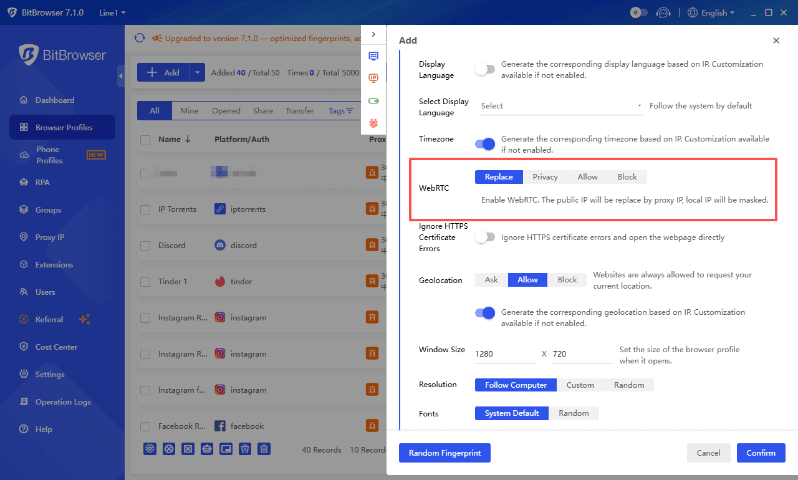The image size is (798, 480).
Task: Disable the Timezone auto-generate toggle
Action: (484, 143)
